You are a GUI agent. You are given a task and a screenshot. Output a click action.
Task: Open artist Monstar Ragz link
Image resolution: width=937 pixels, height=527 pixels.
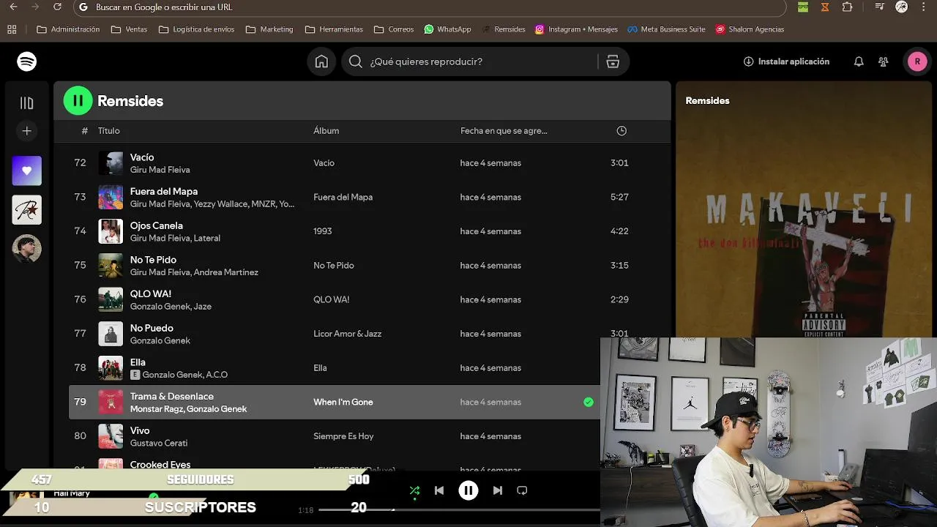(x=157, y=409)
